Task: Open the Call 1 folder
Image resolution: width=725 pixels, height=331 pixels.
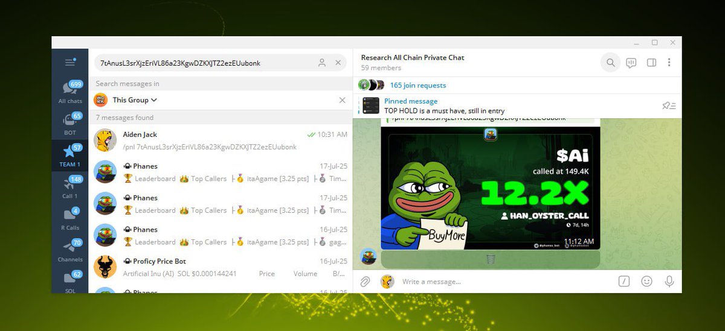Action: pos(70,188)
